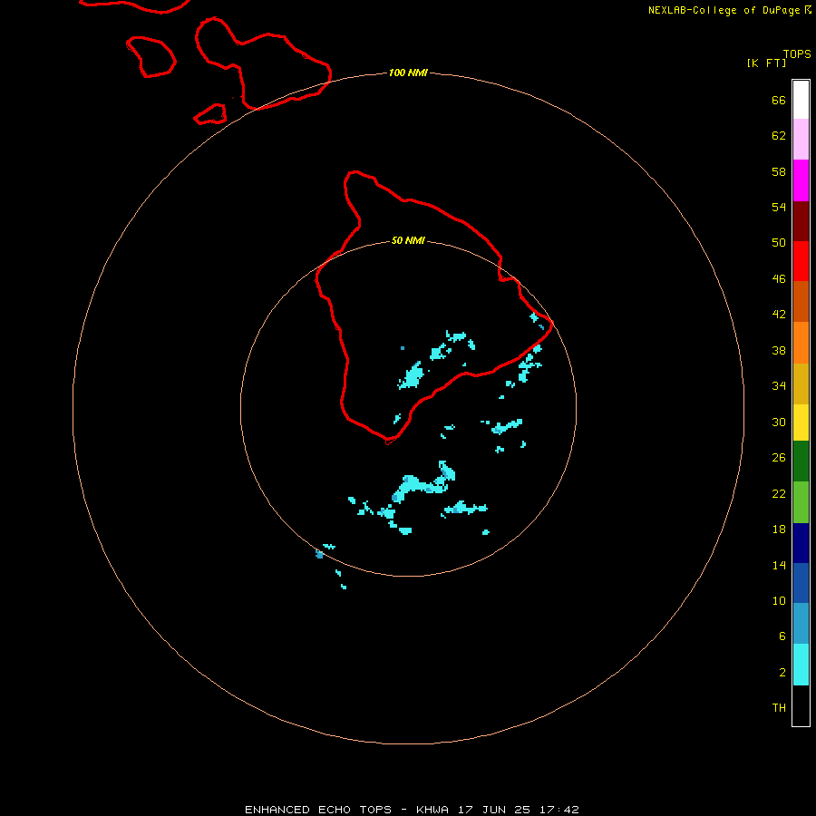
Task: Click the navy blue legend swatch above 22
Action: pos(801,543)
